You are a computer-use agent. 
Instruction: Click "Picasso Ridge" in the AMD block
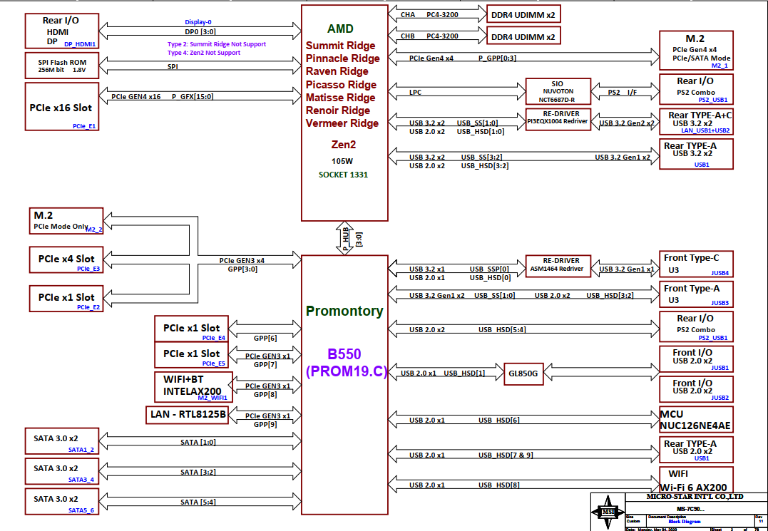pyautogui.click(x=342, y=85)
